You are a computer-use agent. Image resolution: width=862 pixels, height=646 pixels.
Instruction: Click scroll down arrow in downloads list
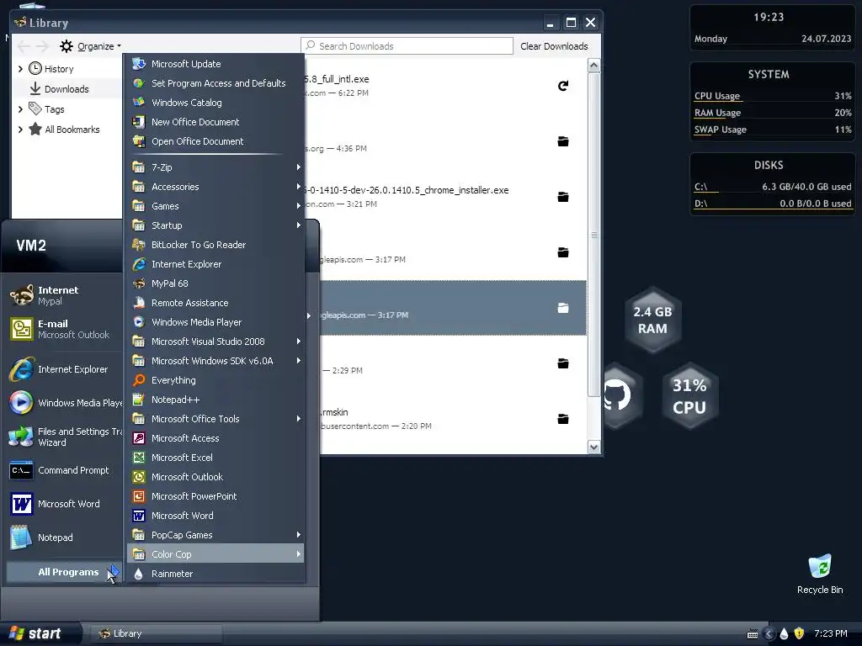593,447
